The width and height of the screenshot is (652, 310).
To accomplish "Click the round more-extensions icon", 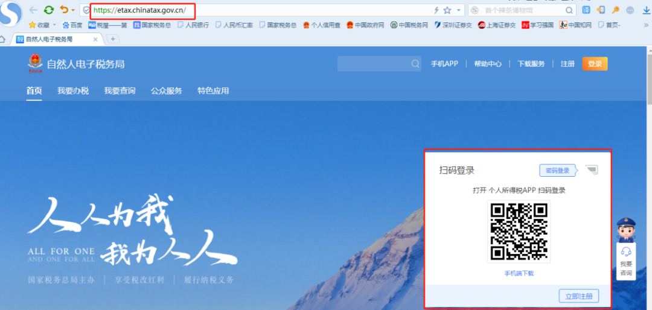I will click(x=630, y=10).
